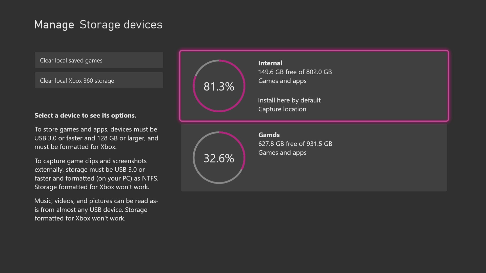Click Select a device to see its options
The image size is (486, 273).
[85, 115]
